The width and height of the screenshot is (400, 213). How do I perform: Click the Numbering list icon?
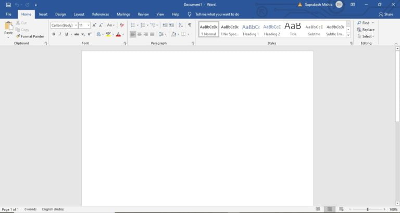tap(143, 25)
